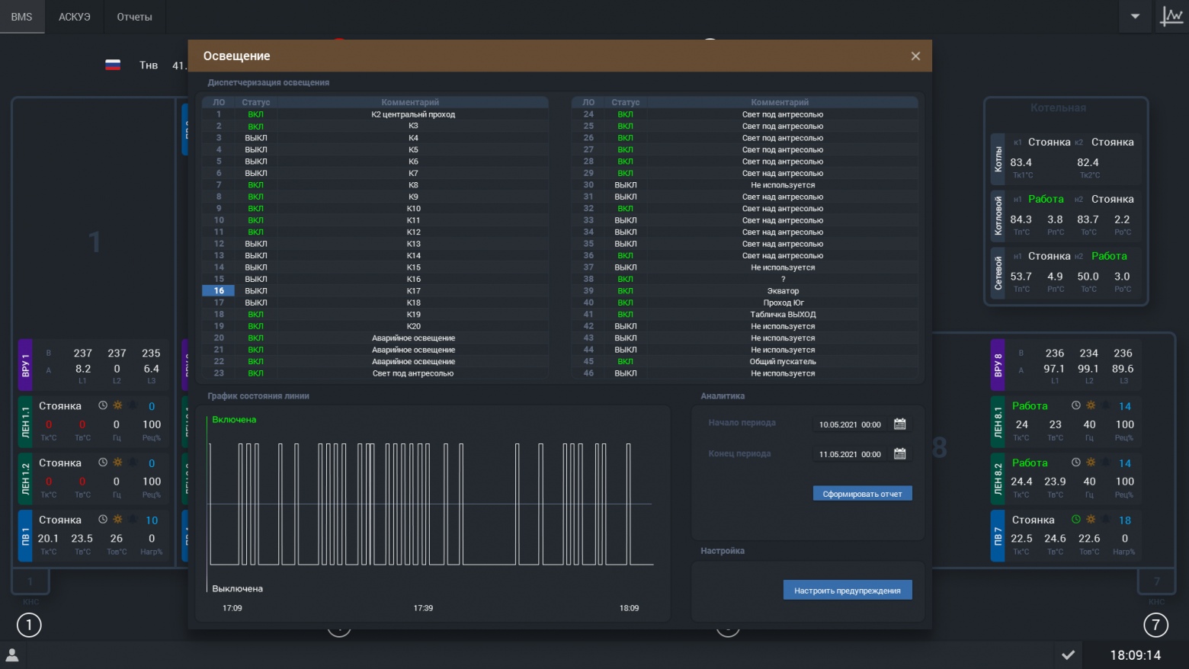Open the chart icon in top bar
Screen dimensions: 1189x669
point(1171,16)
